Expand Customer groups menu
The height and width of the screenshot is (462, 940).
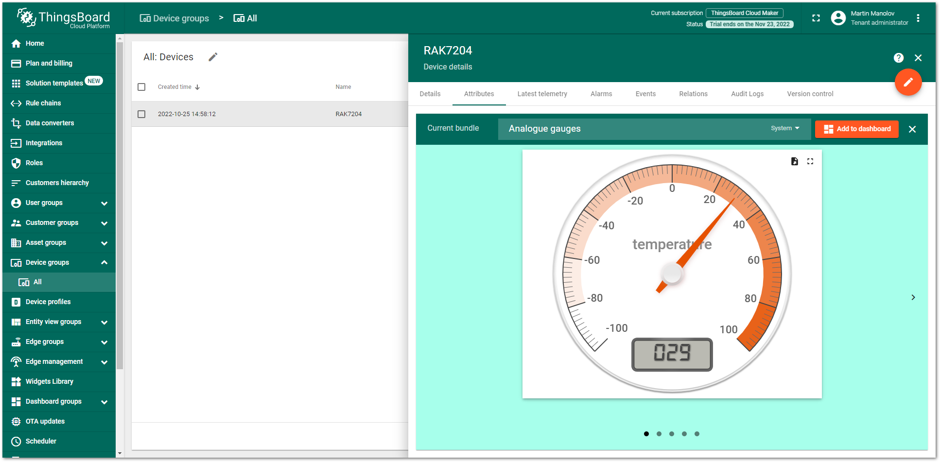click(104, 223)
